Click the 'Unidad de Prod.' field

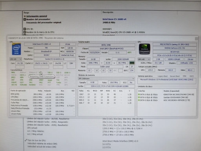pyautogui.click(x=68, y=55)
